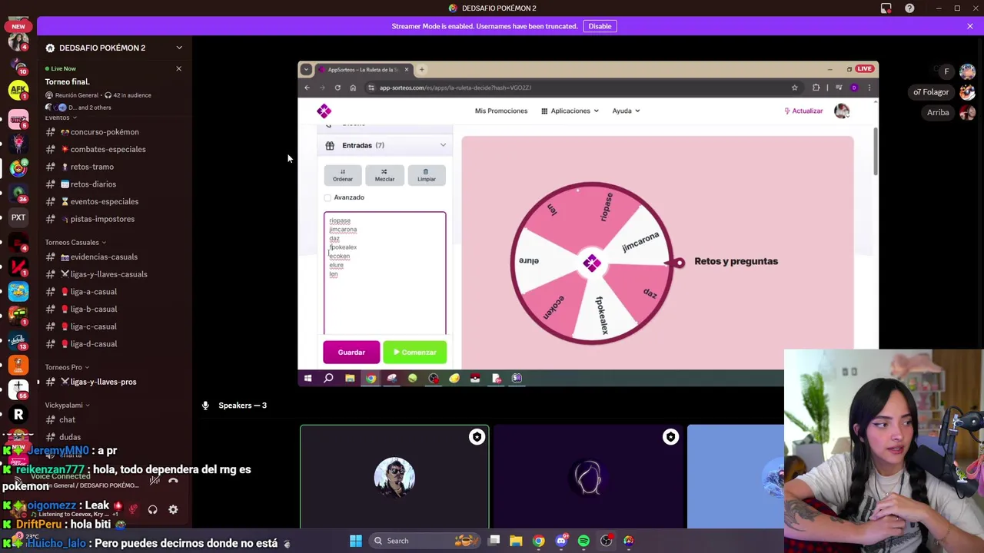Open File Explorer from Windows taskbar
Image resolution: width=984 pixels, height=553 pixels.
coord(516,541)
